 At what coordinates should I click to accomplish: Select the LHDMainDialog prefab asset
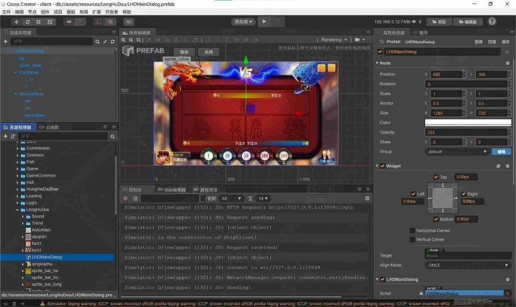coord(46,257)
